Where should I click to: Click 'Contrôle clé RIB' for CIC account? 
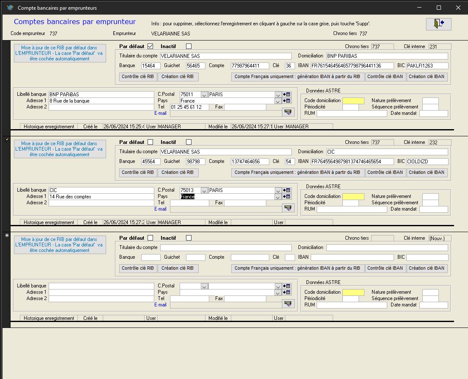pos(138,173)
